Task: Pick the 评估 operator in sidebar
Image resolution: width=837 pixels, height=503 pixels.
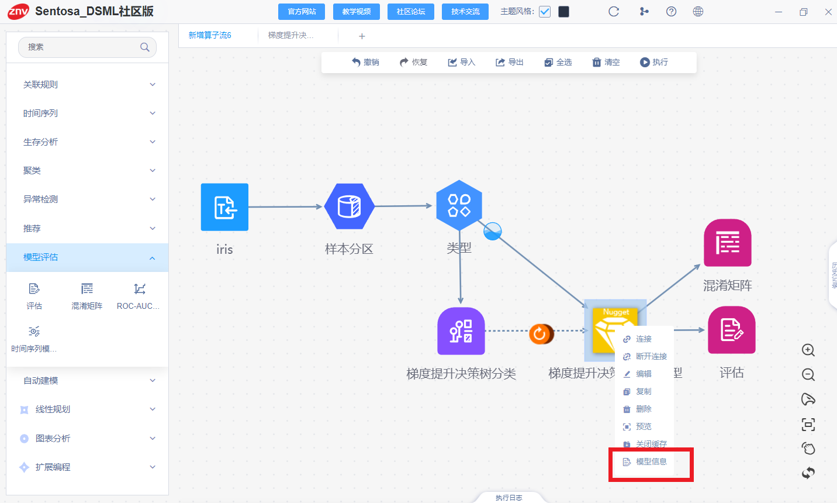Action: (x=34, y=296)
